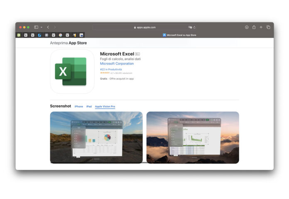Click the Microsoft Excel app icon

point(72,71)
